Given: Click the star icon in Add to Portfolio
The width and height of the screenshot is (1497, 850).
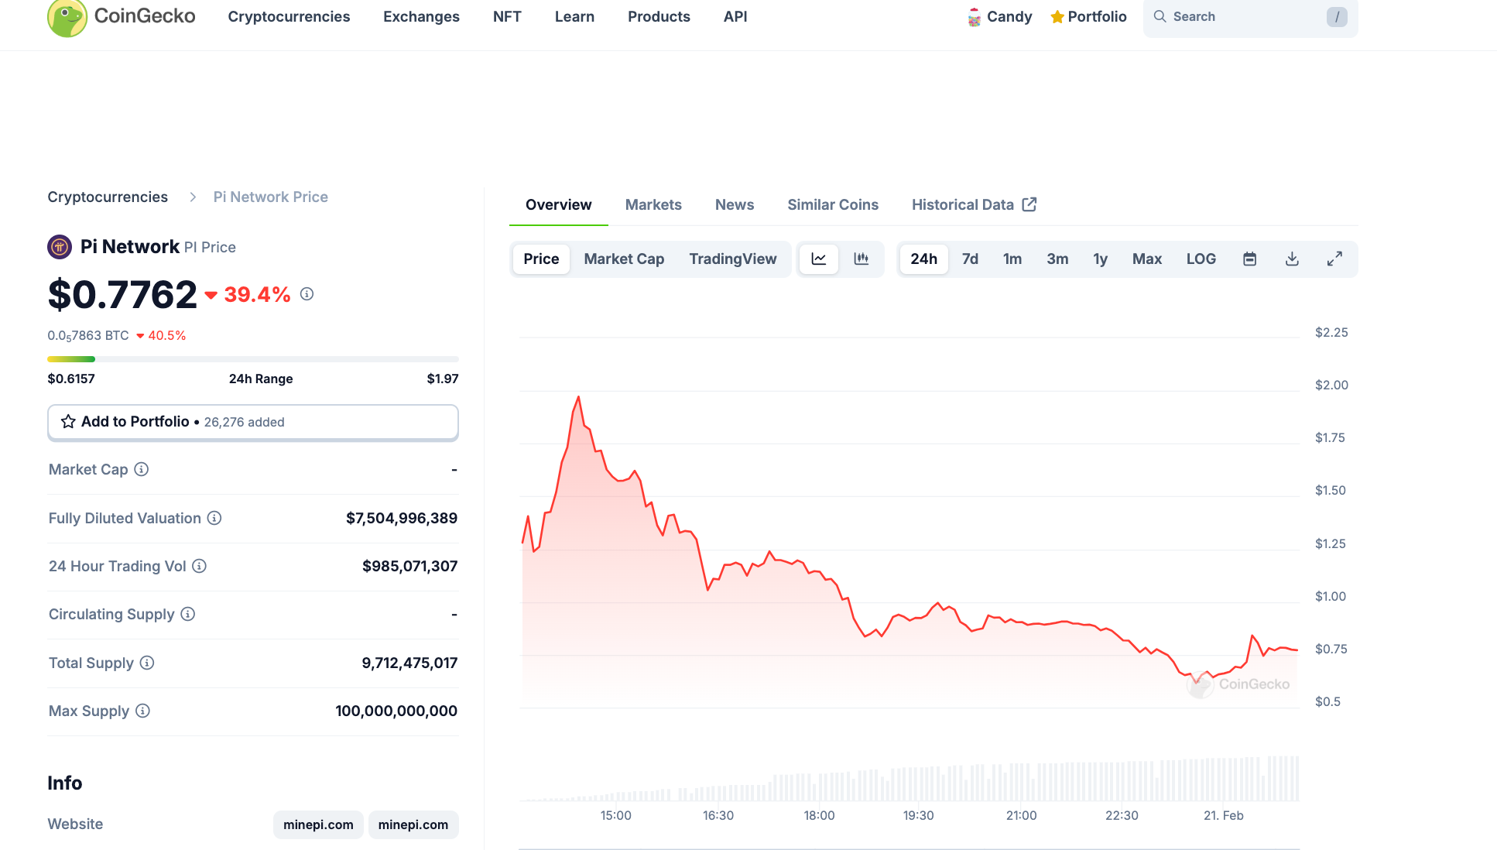Looking at the screenshot, I should click(68, 421).
